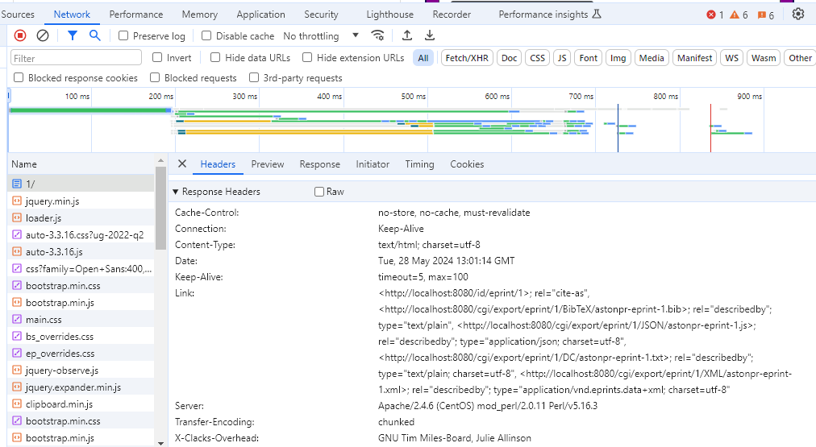Close the request details pane
Image resolution: width=816 pixels, height=447 pixels.
tap(181, 163)
